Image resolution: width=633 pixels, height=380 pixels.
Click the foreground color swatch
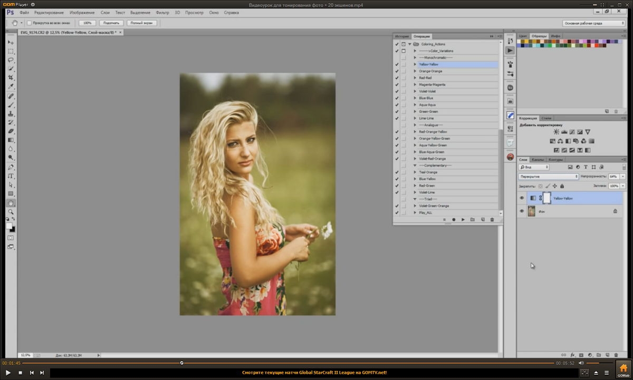pos(9,226)
